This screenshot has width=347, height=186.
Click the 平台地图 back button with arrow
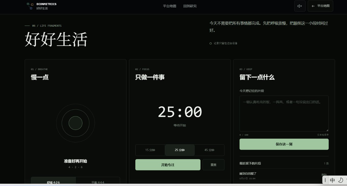(320, 6)
